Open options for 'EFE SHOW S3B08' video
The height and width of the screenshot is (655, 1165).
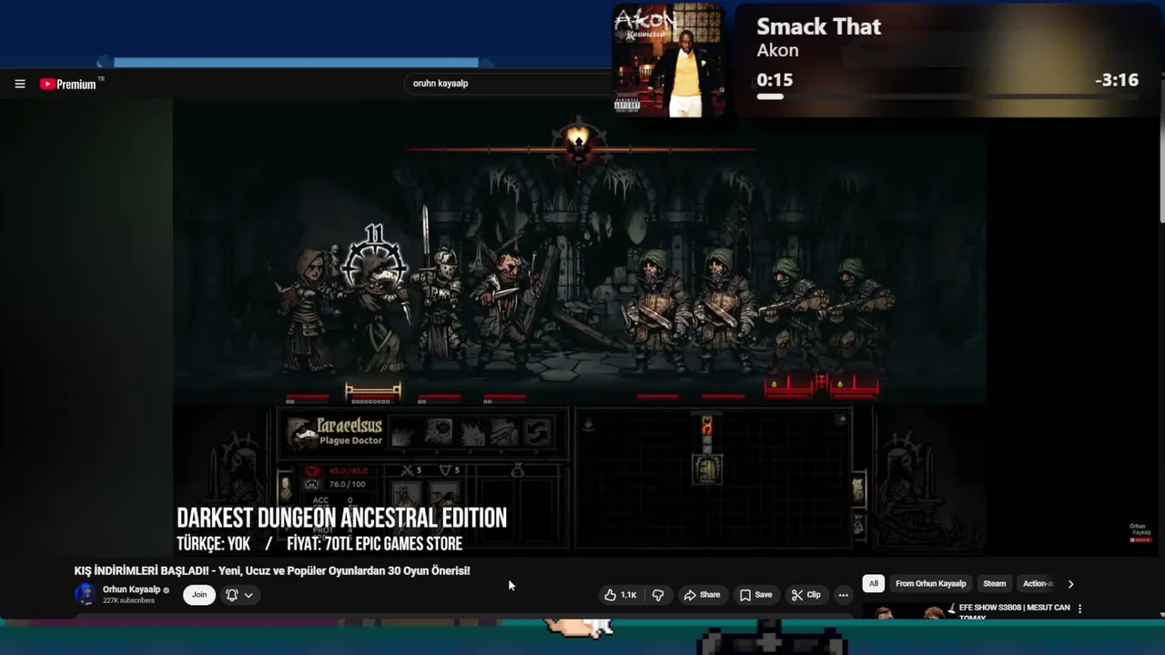coord(1080,609)
